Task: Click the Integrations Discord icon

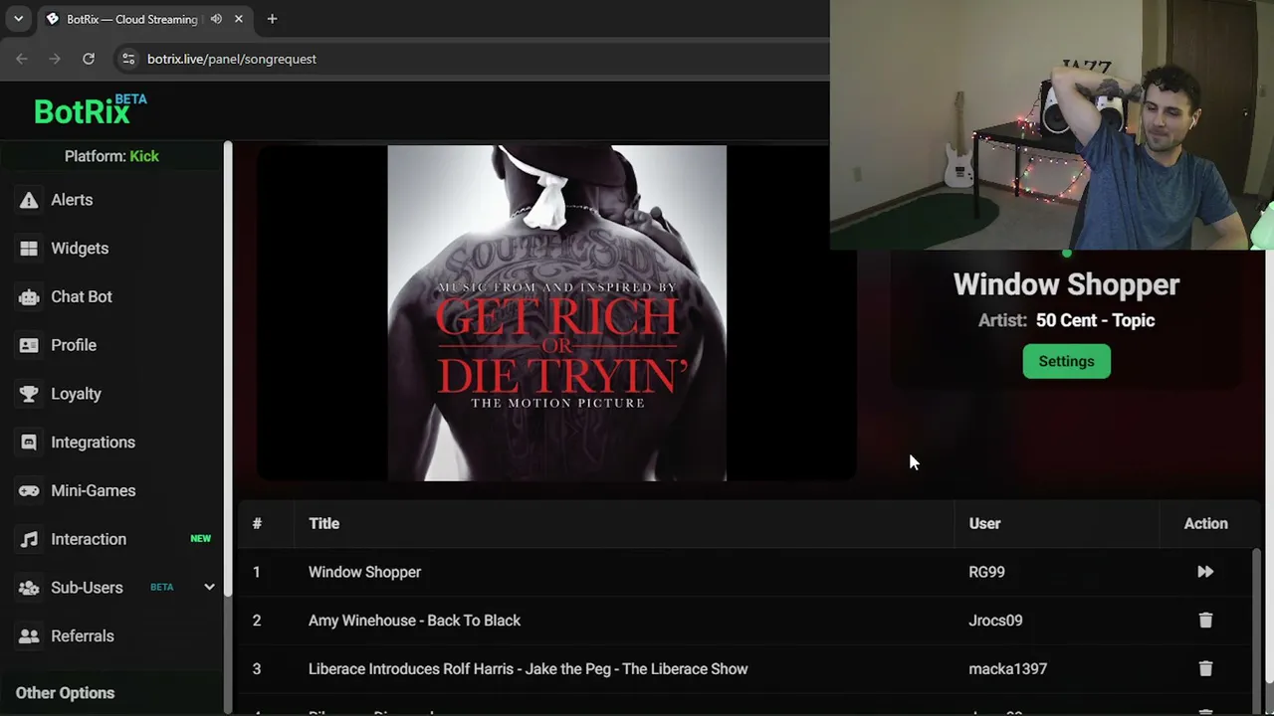Action: coord(29,443)
